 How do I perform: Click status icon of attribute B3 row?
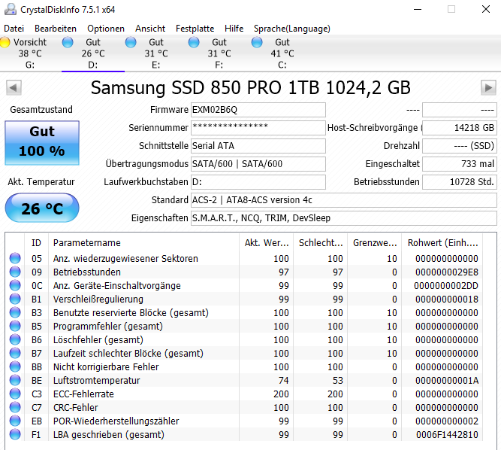tap(15, 312)
